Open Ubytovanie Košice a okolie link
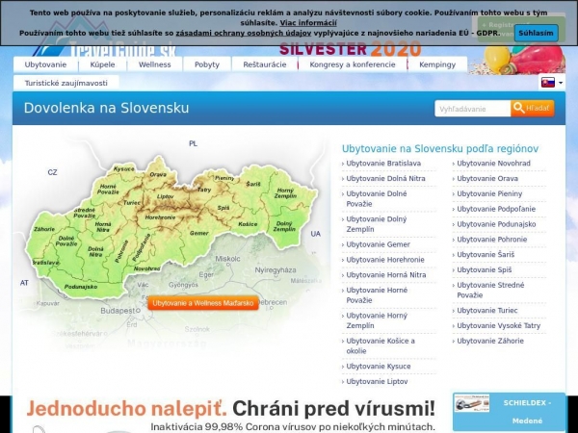The height and width of the screenshot is (433, 578). pyautogui.click(x=381, y=345)
